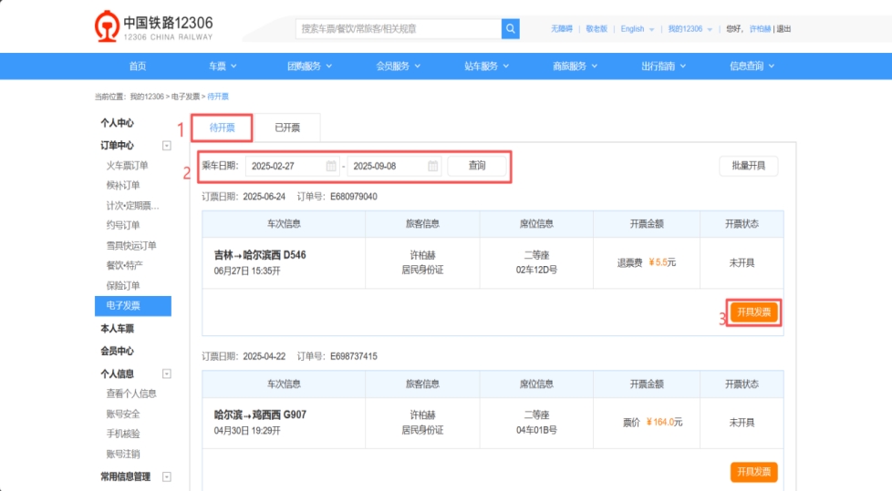Screen dimensions: 892x491
Task: Switch to the 待开票 tab
Action: (x=222, y=128)
